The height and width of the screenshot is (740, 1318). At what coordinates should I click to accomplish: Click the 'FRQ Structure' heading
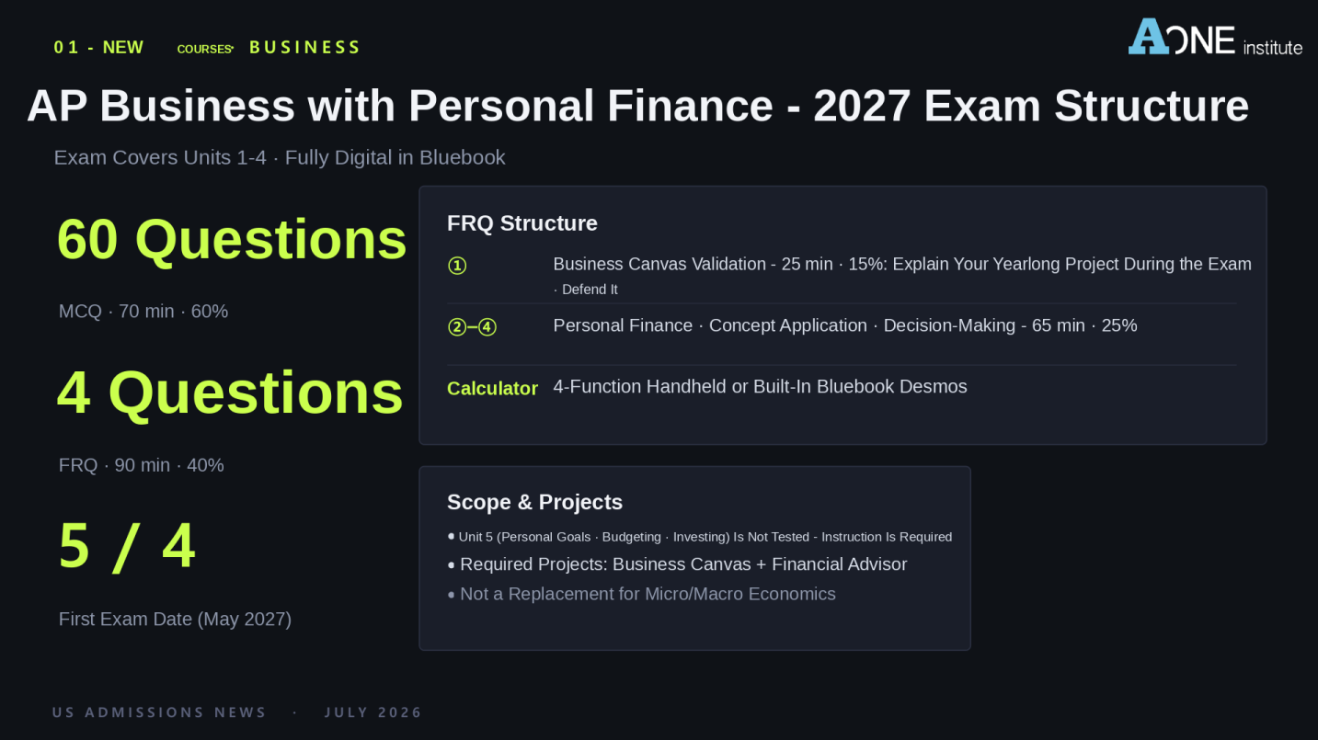[522, 223]
